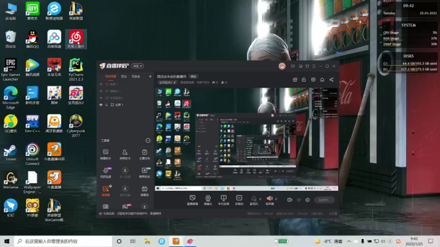This screenshot has width=440, height=247.
Task: Open the orange highlighted interaction tool
Action: click(106, 190)
